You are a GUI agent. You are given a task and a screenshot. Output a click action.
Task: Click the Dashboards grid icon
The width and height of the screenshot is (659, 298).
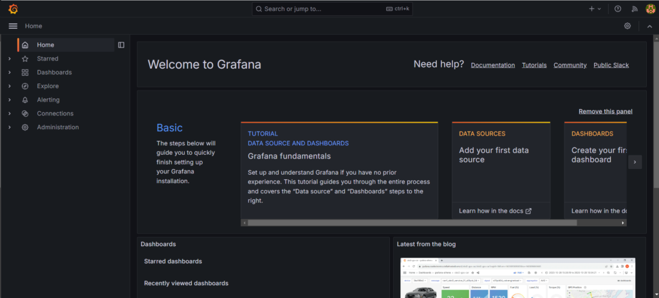[25, 72]
